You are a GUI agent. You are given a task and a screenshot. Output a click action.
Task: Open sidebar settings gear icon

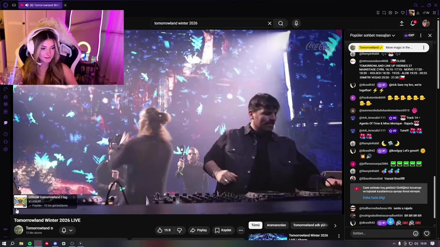(x=5, y=149)
